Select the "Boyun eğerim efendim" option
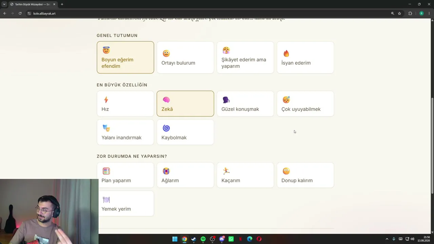This screenshot has height=244, width=434. (x=125, y=57)
